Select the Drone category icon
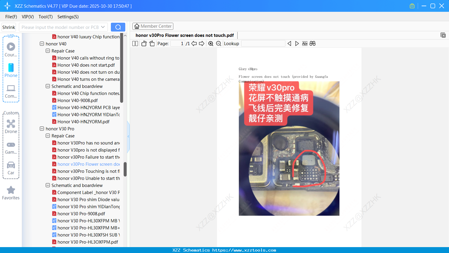The height and width of the screenshot is (253, 449). point(11,126)
